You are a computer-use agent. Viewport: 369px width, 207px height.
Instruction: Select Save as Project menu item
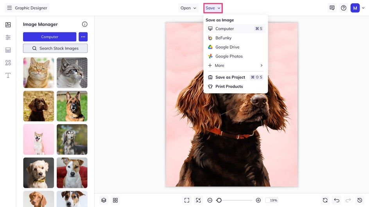pos(236,77)
